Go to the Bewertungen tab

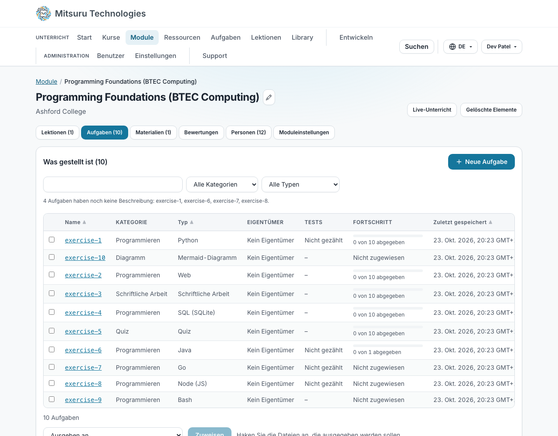point(201,133)
